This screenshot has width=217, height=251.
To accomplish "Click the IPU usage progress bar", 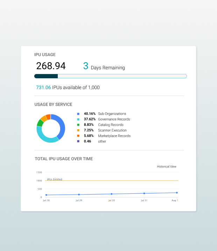I will pos(110,76).
